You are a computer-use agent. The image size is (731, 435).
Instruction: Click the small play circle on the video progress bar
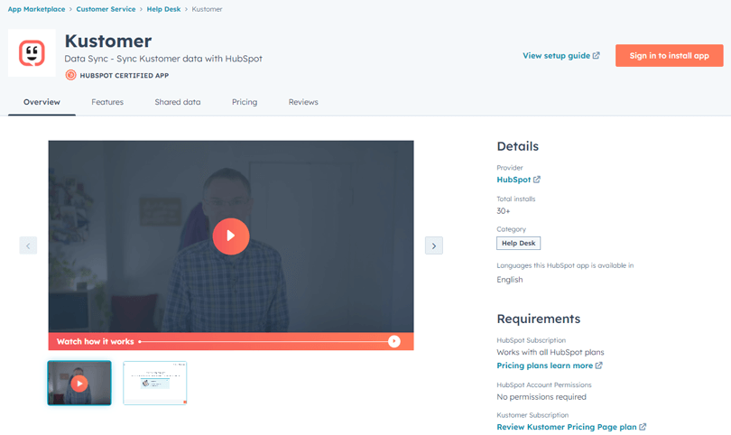coord(394,341)
